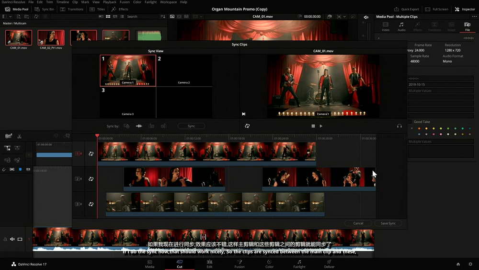Switch media pool to list view
This screenshot has width=479, height=270.
(122, 16)
